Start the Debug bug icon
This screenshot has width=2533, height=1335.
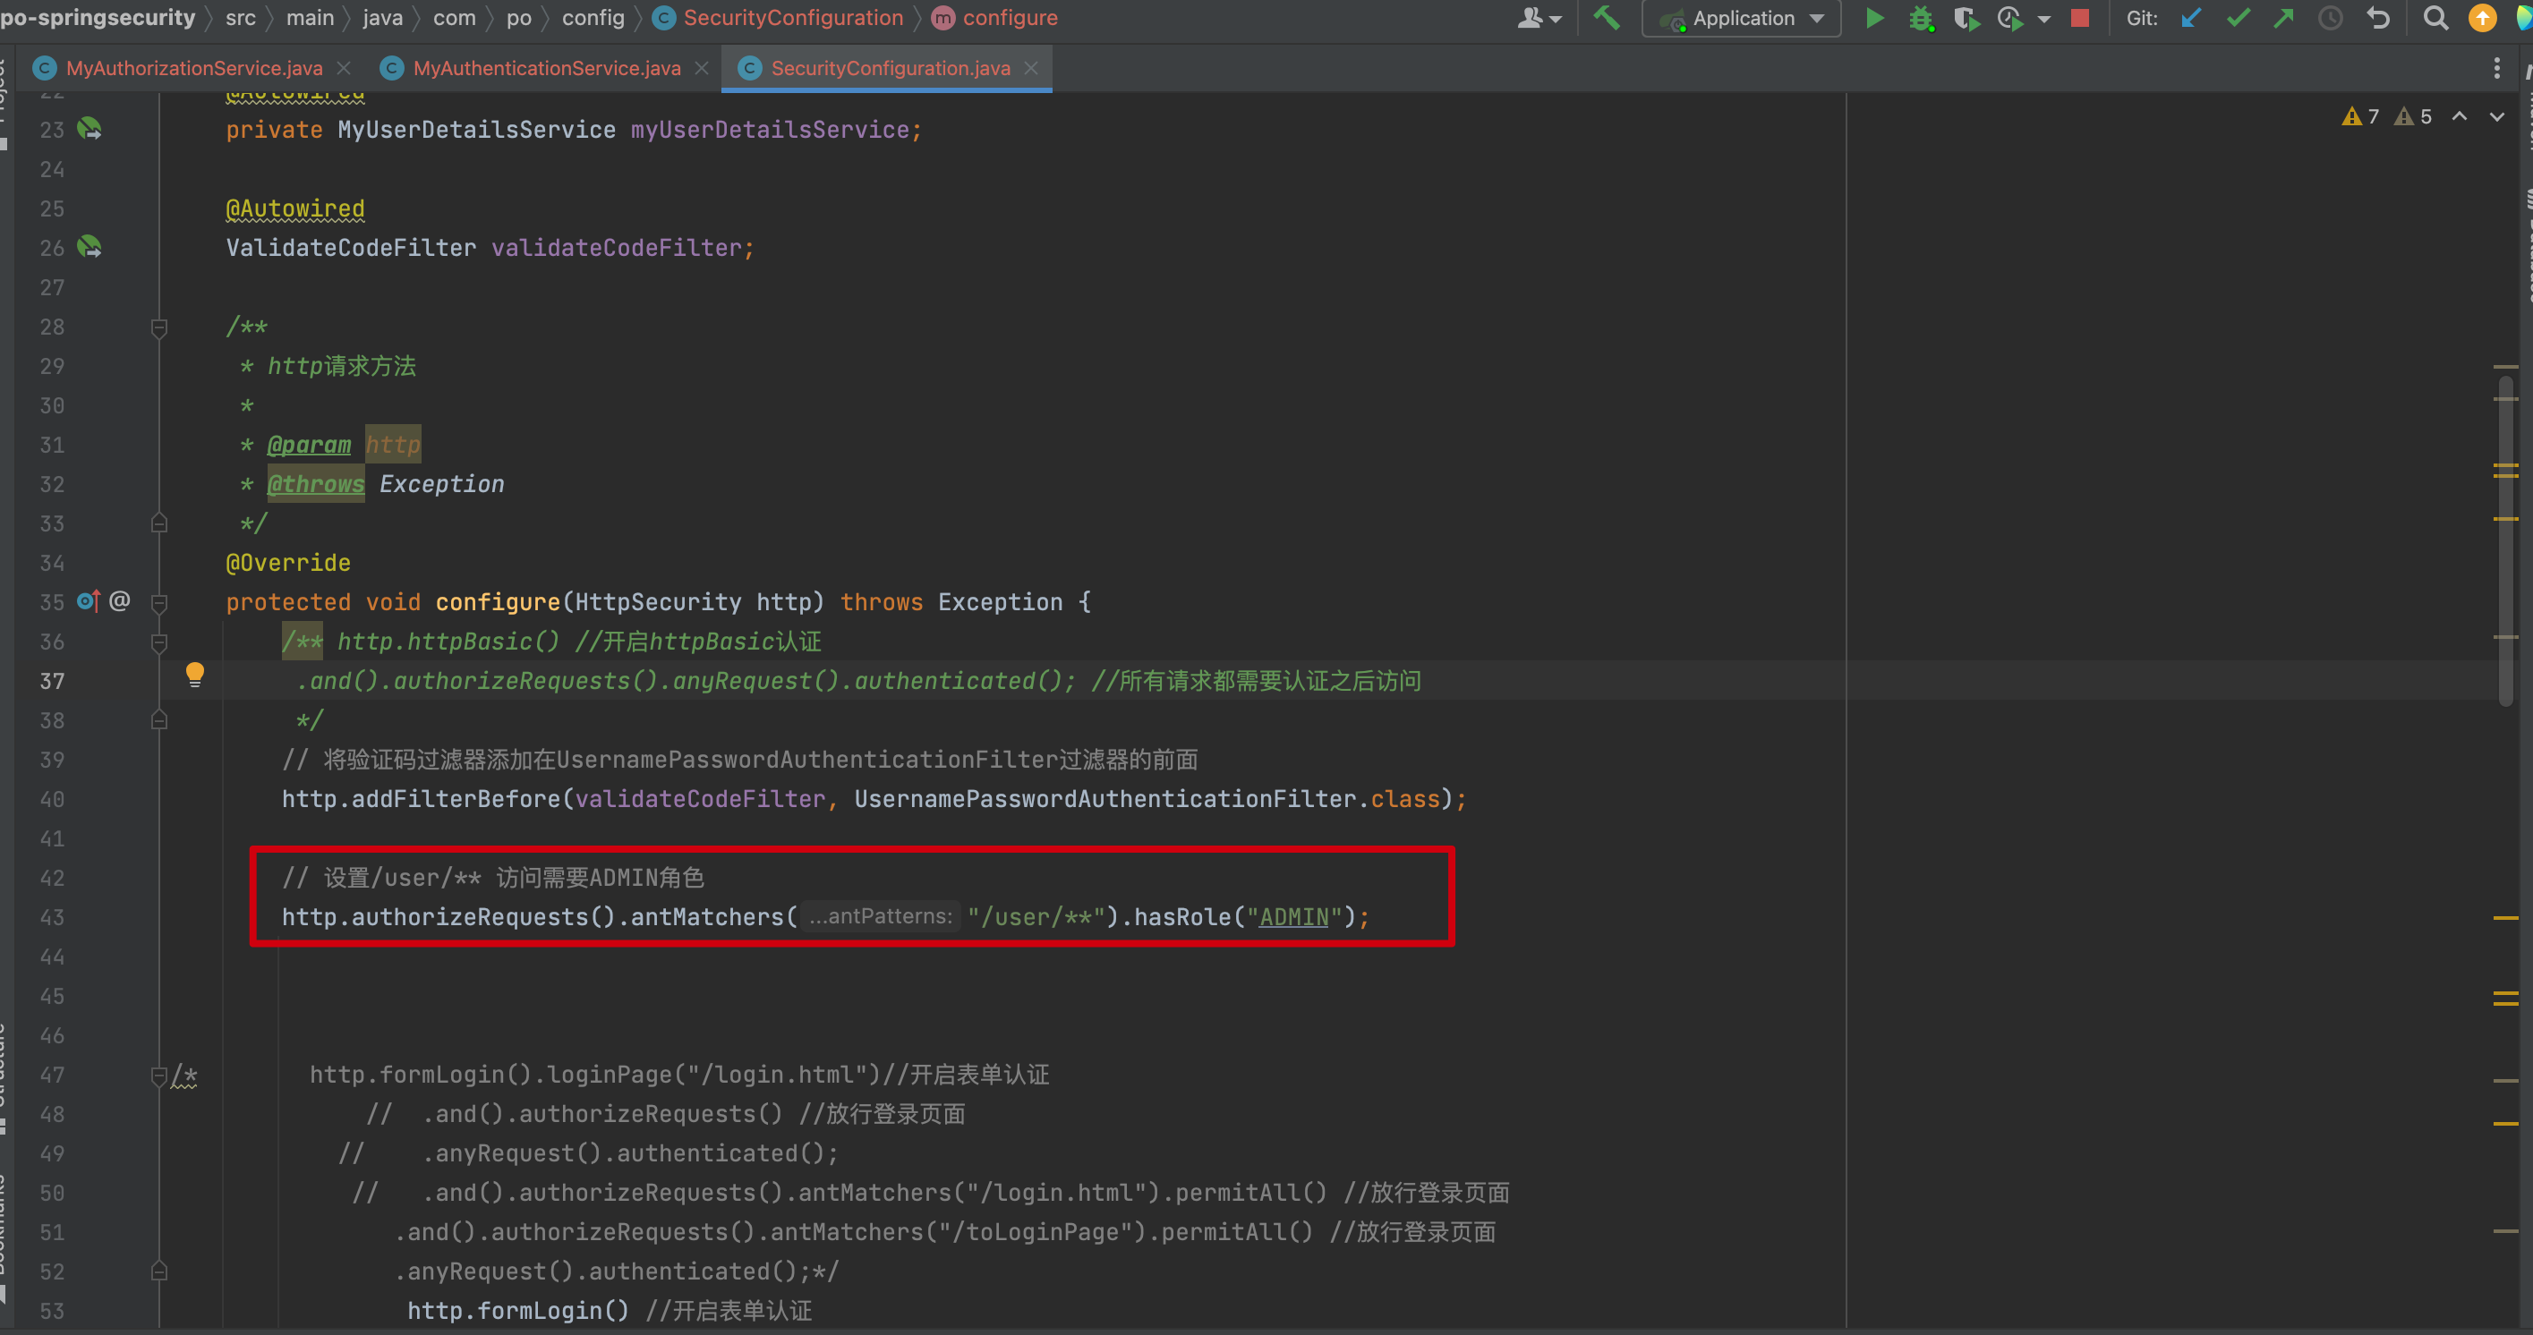tap(1921, 18)
